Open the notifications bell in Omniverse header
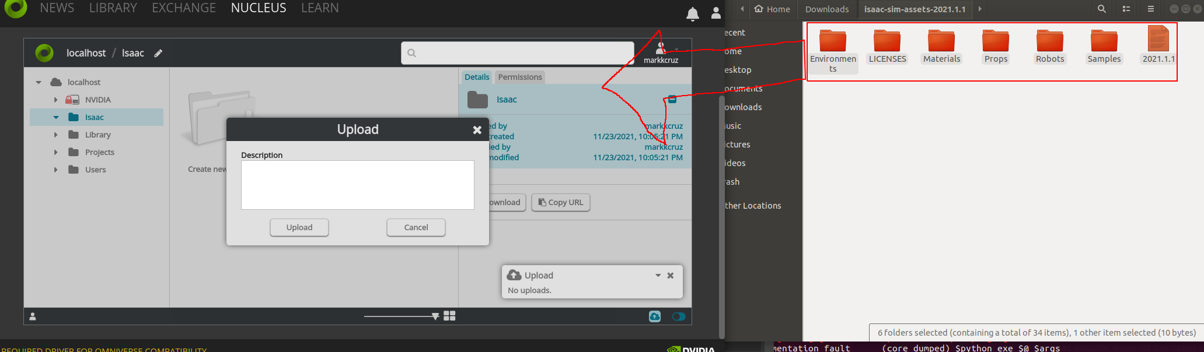This screenshot has width=1204, height=352. (x=692, y=14)
